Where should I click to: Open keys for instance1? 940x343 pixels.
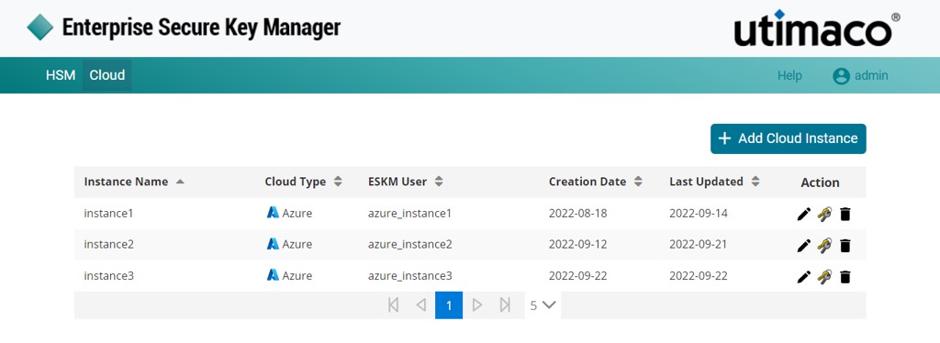pos(824,214)
